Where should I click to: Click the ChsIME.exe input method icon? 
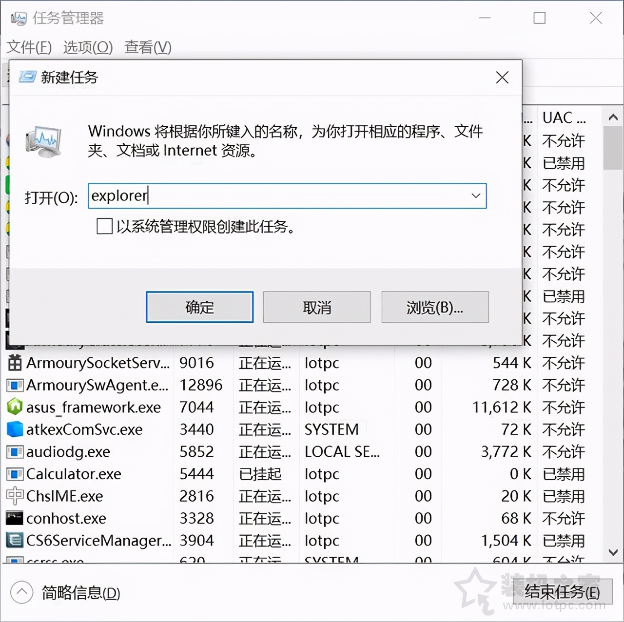[14, 496]
